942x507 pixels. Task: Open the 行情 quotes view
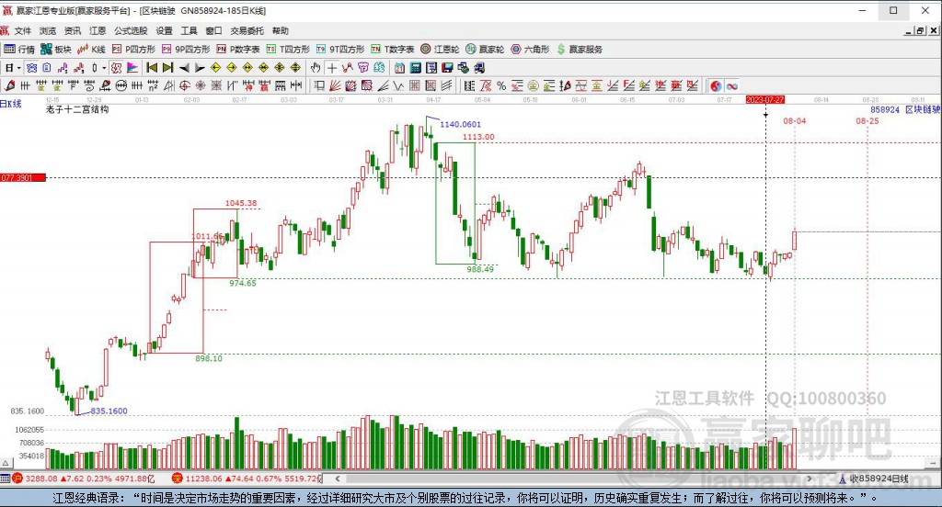19,50
